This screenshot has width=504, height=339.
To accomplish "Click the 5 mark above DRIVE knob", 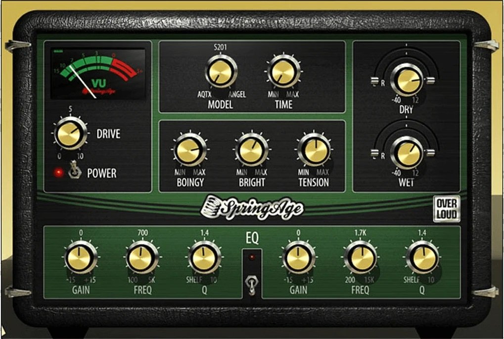I will click(x=70, y=110).
